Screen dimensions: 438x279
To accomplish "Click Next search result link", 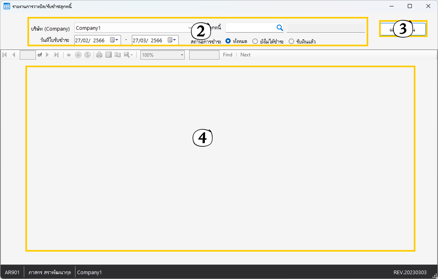I will tap(245, 55).
